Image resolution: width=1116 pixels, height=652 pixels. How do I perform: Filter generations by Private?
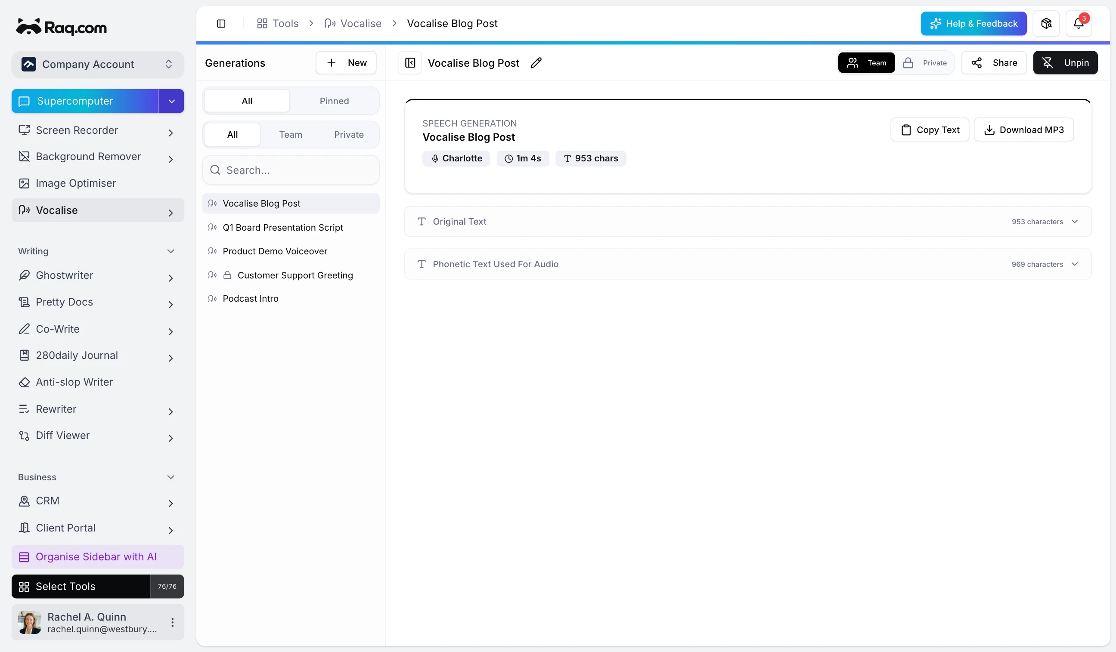[349, 135]
